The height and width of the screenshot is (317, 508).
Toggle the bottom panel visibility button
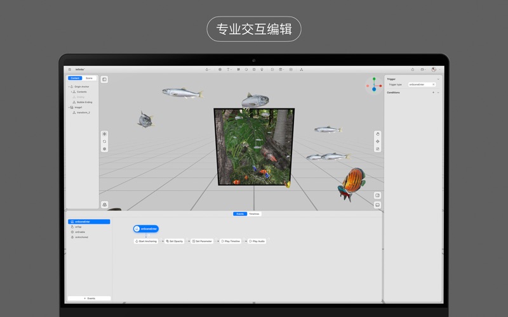[378, 205]
